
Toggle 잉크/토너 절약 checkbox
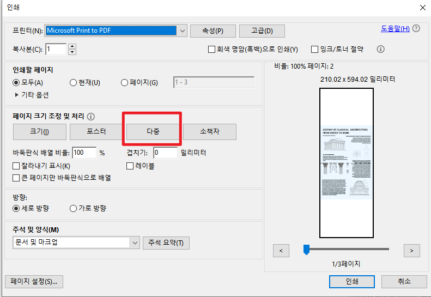click(314, 50)
